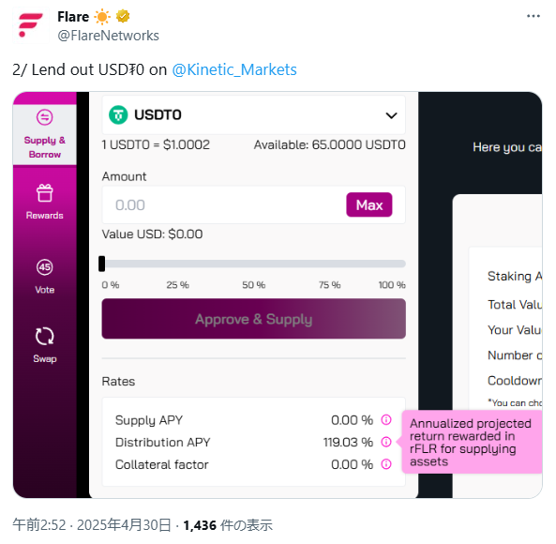
Task: Click the green USDT0 token logo
Action: coord(118,115)
